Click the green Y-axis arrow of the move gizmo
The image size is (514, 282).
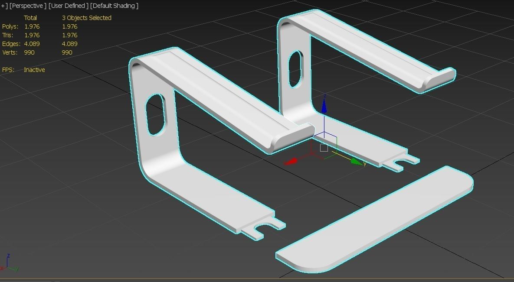click(x=357, y=162)
